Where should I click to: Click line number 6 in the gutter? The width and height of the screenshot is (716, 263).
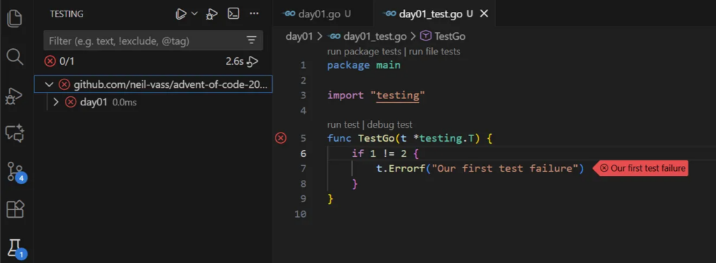click(x=303, y=153)
